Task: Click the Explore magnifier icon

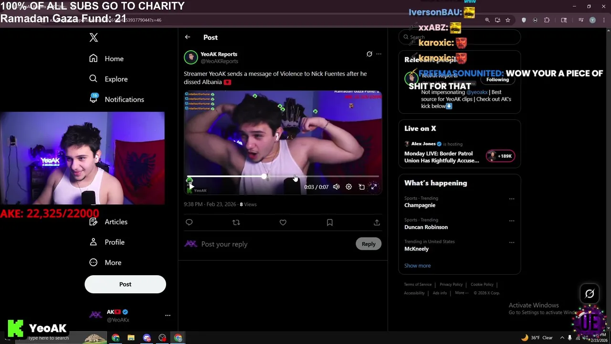Action: click(x=93, y=79)
